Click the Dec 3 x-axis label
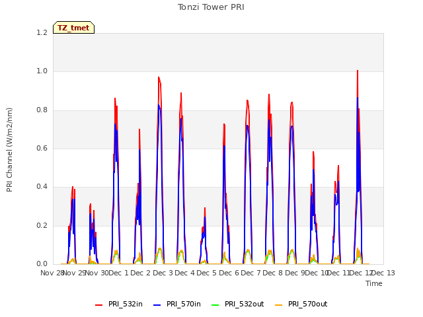The height and width of the screenshot is (317, 423). (163, 273)
